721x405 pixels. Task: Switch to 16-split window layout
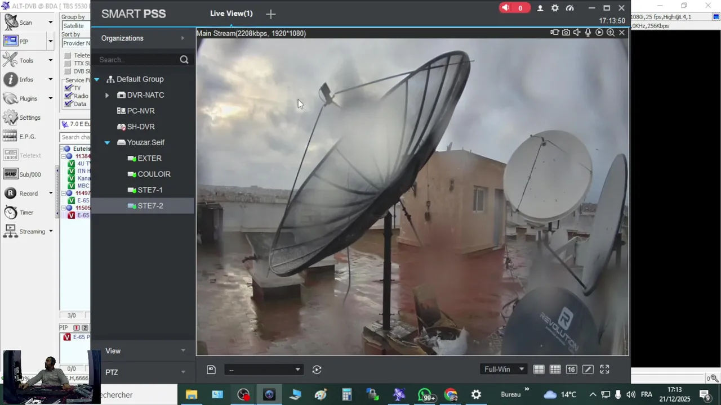point(571,370)
